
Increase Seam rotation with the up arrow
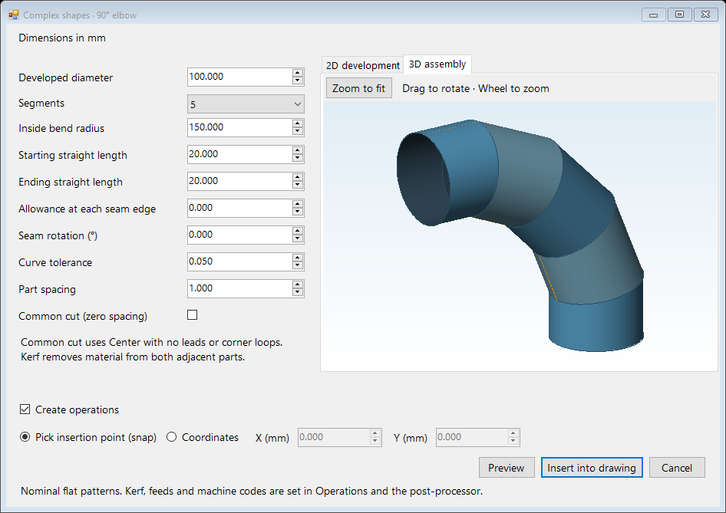click(x=298, y=230)
